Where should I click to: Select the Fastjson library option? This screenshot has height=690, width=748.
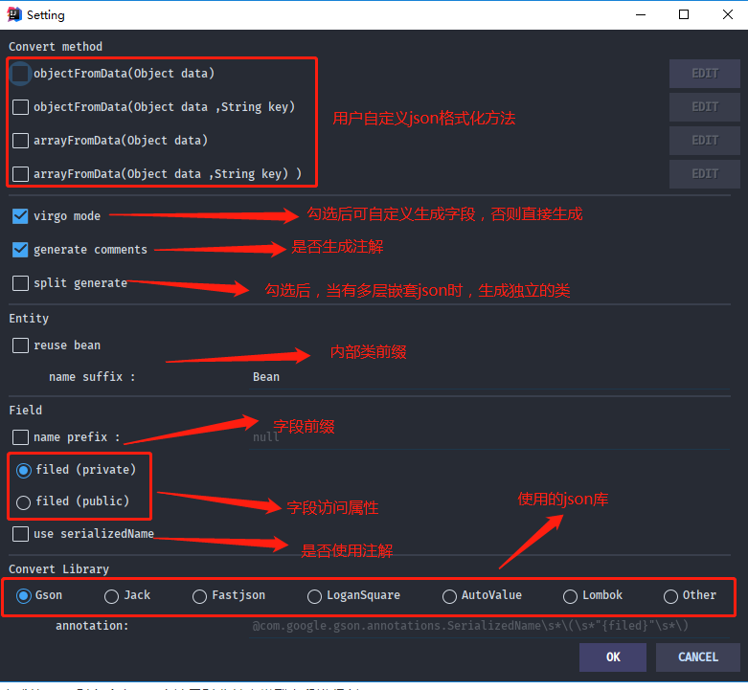199,596
